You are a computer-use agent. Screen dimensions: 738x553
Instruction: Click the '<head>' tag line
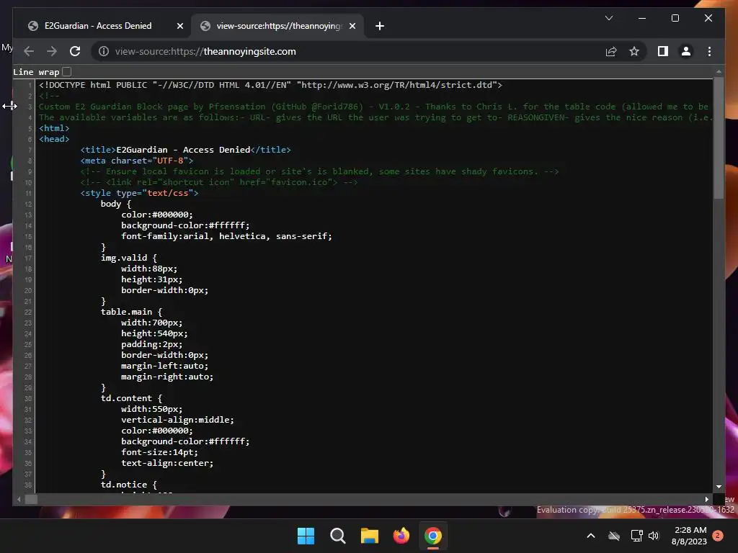tap(54, 139)
